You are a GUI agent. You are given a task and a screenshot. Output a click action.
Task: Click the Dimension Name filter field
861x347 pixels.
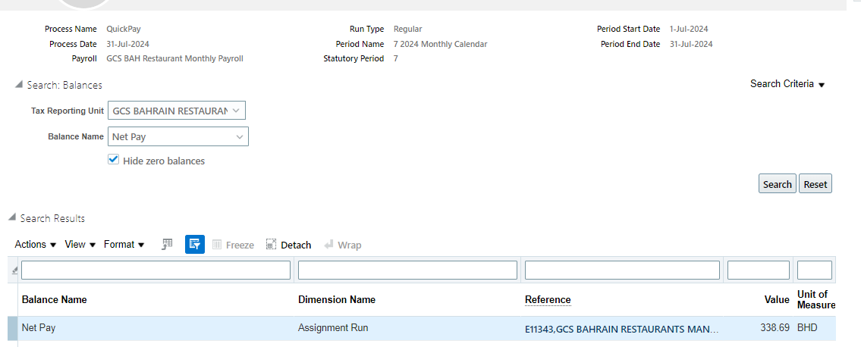coord(407,270)
